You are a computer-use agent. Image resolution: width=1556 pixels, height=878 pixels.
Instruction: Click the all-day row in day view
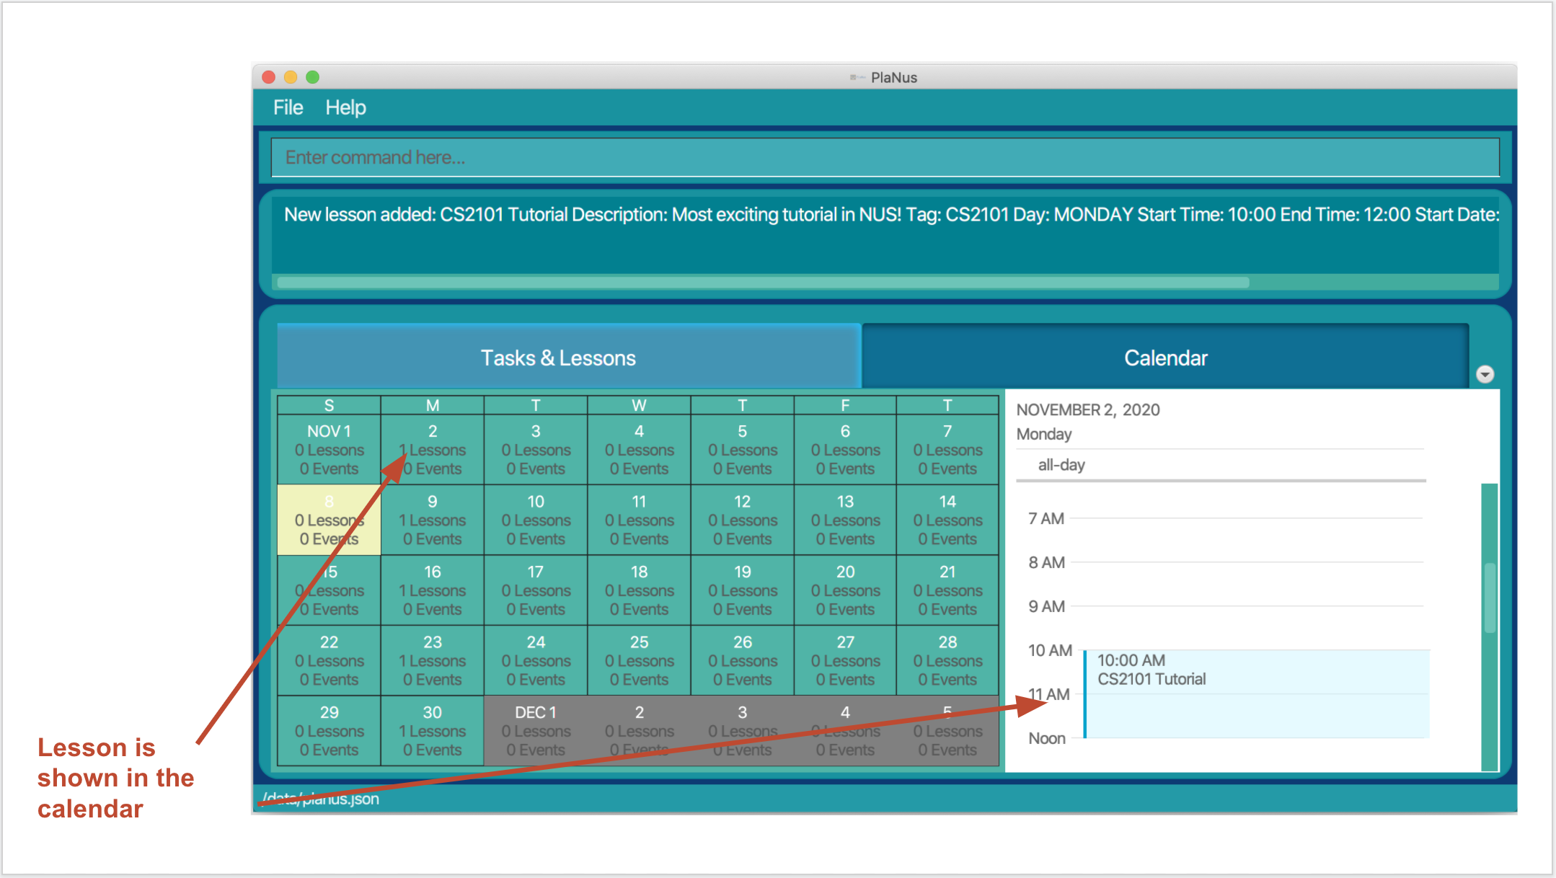(x=1221, y=465)
